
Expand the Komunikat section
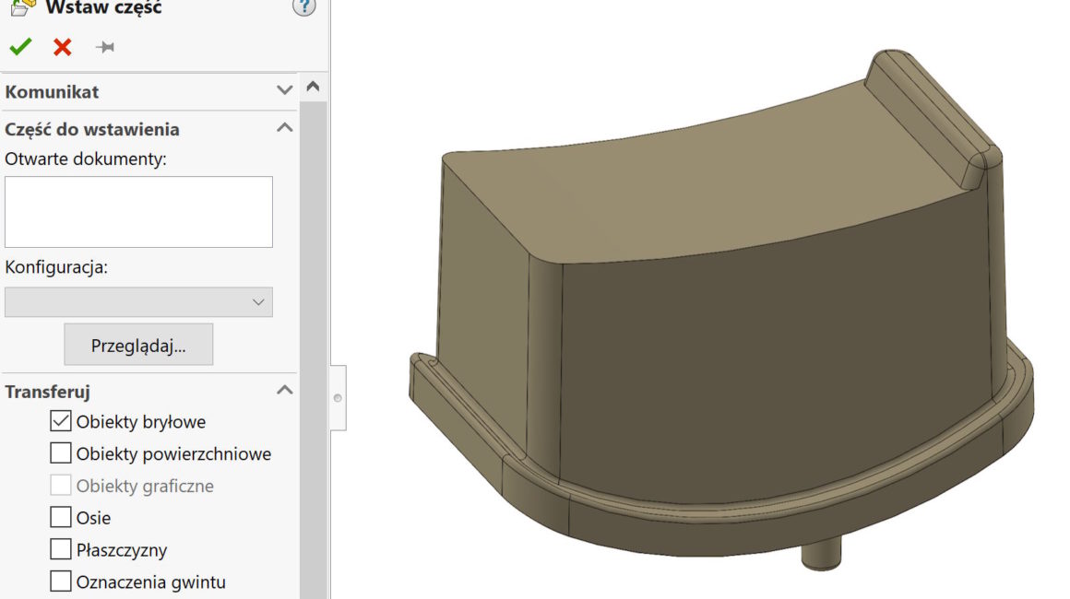(x=285, y=91)
